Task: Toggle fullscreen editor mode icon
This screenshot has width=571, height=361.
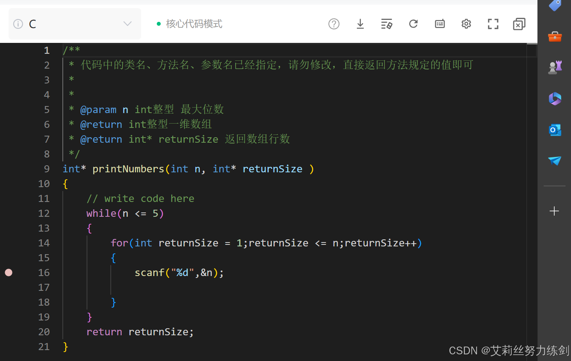Action: pos(493,24)
